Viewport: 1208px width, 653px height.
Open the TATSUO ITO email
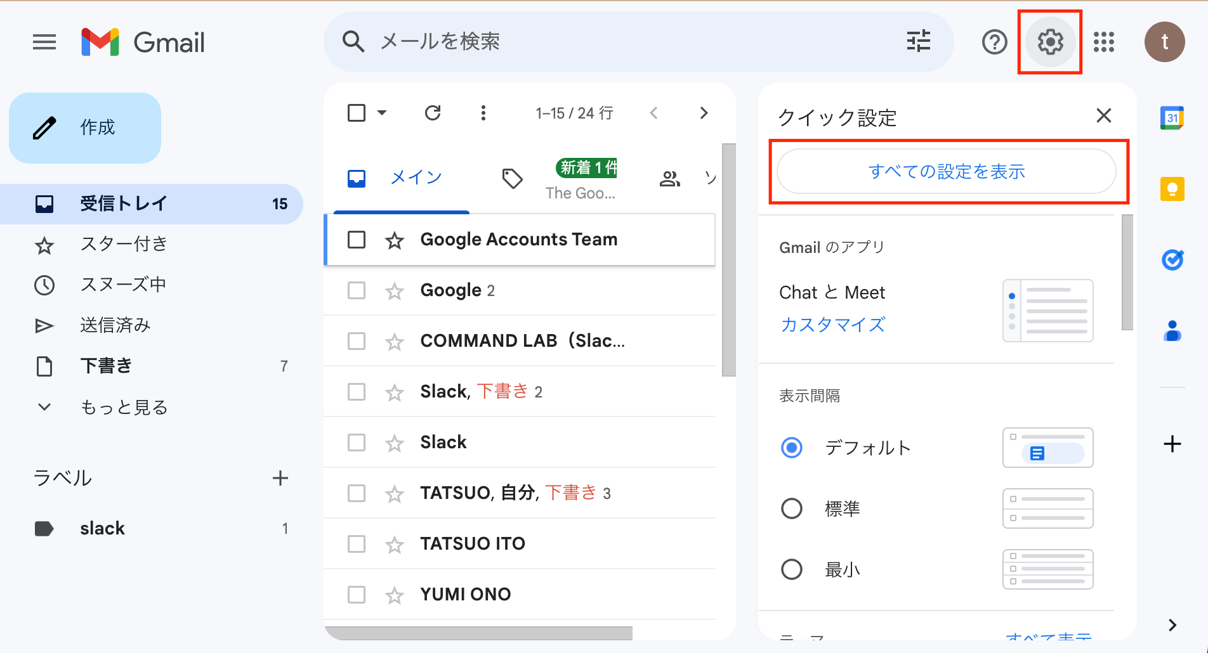coord(520,544)
